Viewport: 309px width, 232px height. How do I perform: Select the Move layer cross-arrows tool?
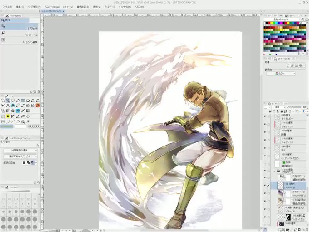(x=28, y=116)
